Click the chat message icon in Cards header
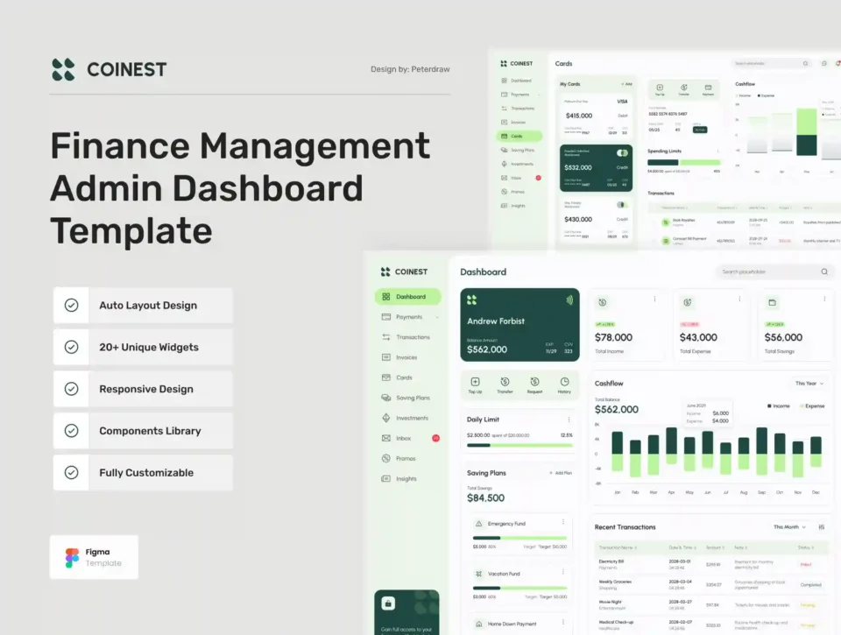The width and height of the screenshot is (841, 635). coord(824,64)
